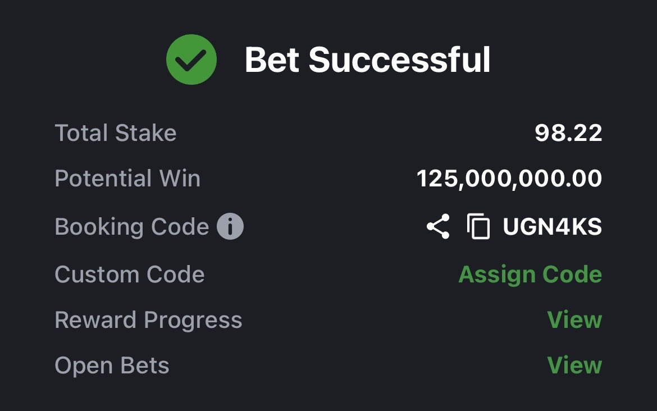
Task: Click the Reward Progress label
Action: pyautogui.click(x=149, y=321)
